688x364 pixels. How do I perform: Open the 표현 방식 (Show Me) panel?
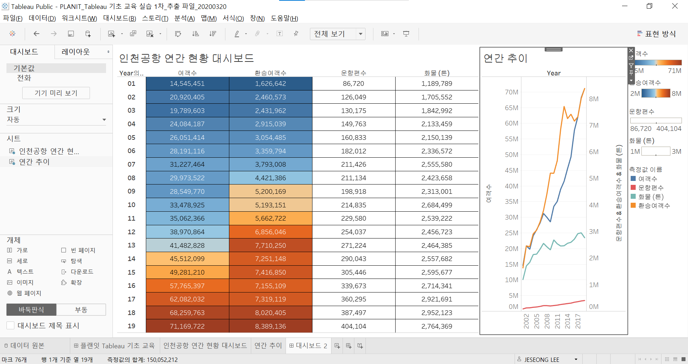pyautogui.click(x=656, y=34)
